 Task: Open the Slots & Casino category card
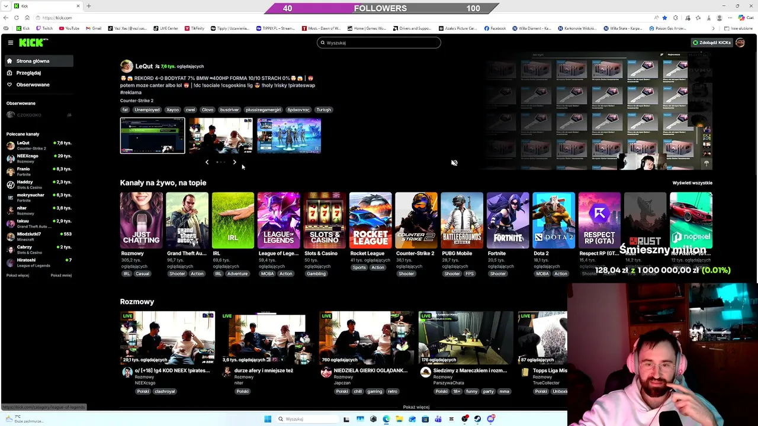(x=325, y=220)
